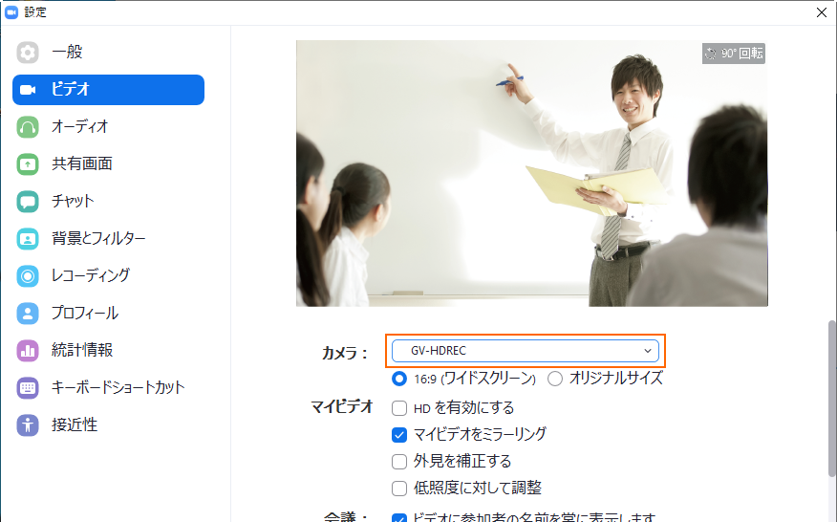The image size is (837, 522).
Task: Enable 低照度に対して調整 checkbox
Action: pos(399,489)
